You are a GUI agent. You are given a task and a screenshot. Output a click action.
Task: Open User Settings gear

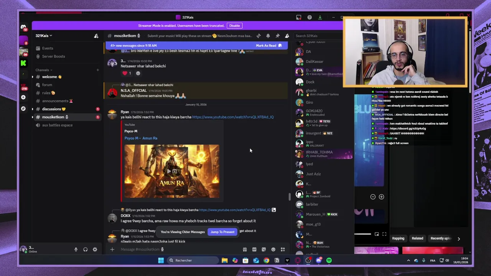(x=95, y=250)
